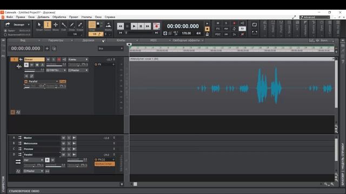346x194 pixels.
Task: Click the Fast Forward transport button
Action: click(148, 26)
